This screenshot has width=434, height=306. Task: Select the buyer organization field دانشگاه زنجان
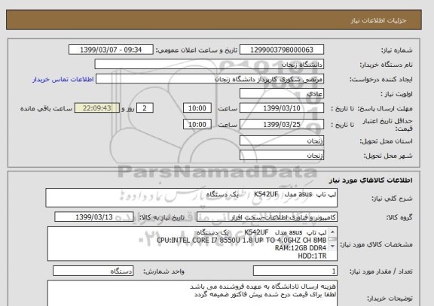209,65
